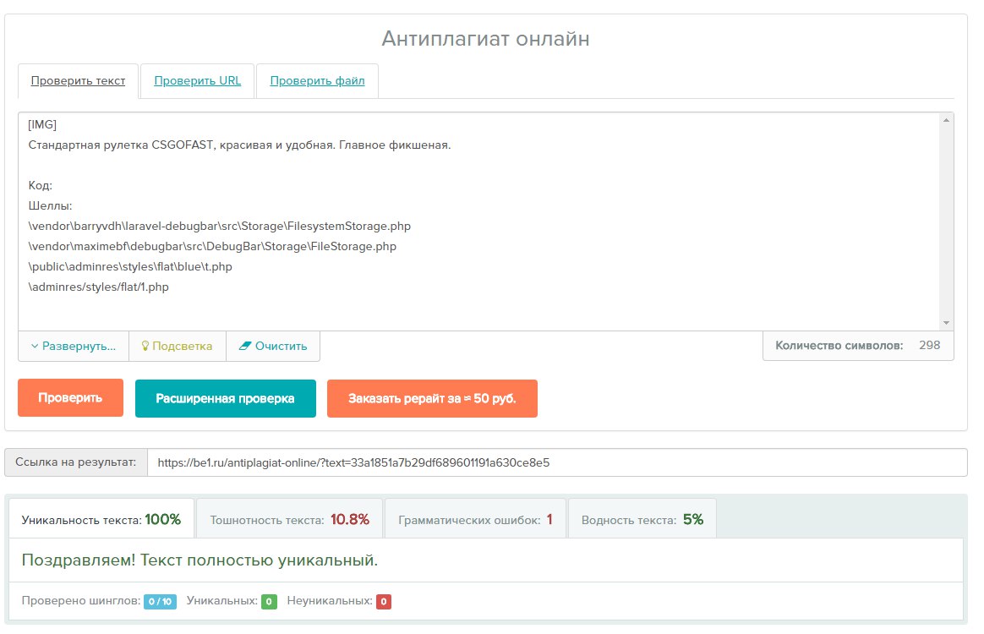Switch to the Проверить URL tab
The image size is (984, 634).
coord(197,81)
